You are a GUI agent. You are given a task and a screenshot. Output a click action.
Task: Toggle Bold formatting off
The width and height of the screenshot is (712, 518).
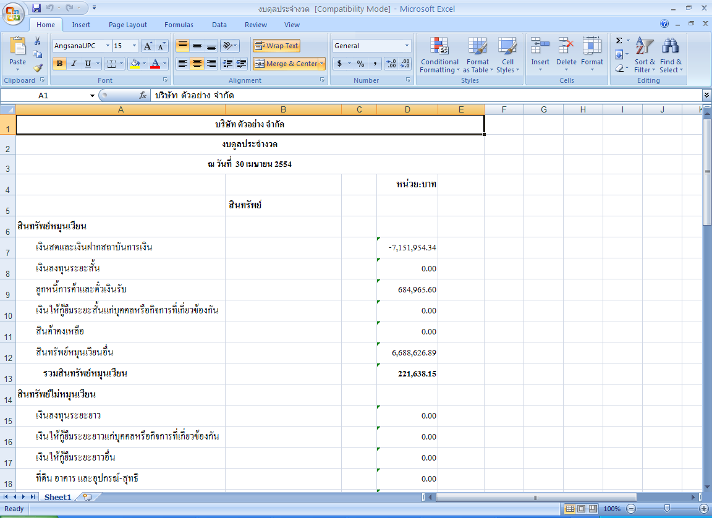[59, 64]
